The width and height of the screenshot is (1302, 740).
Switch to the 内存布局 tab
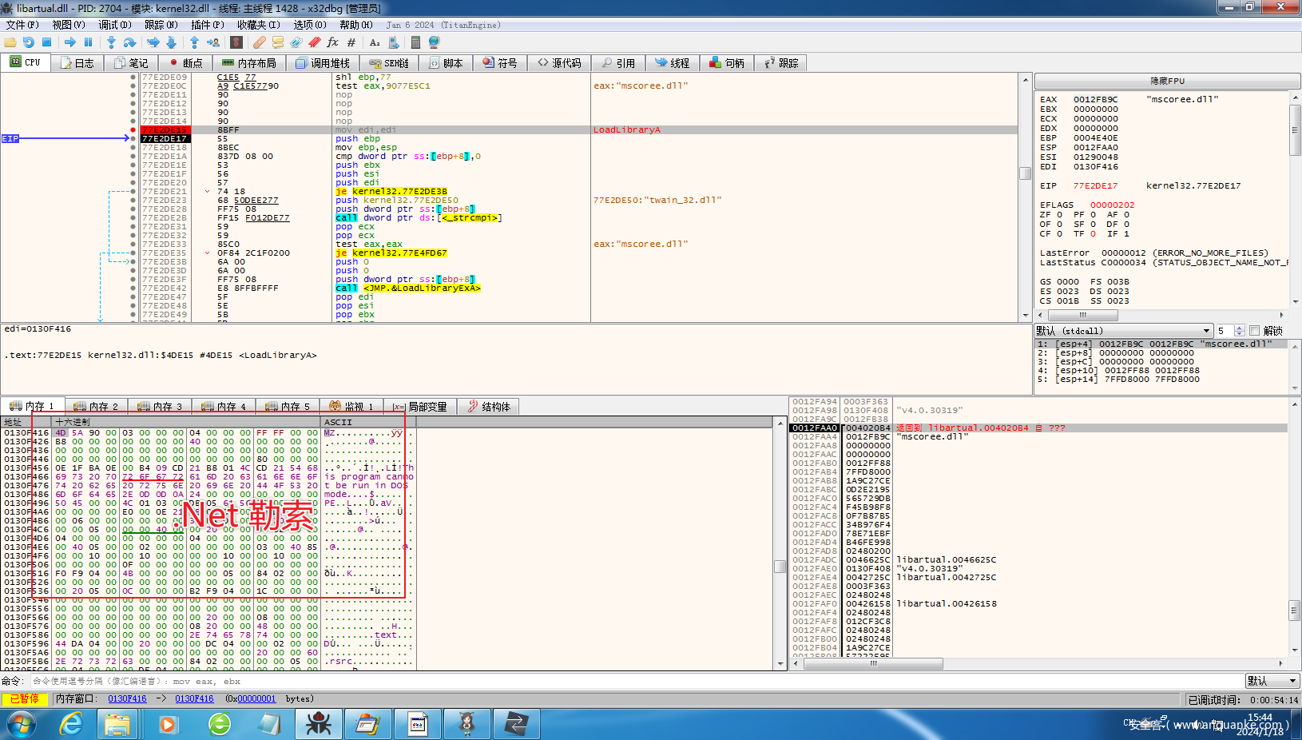[248, 63]
